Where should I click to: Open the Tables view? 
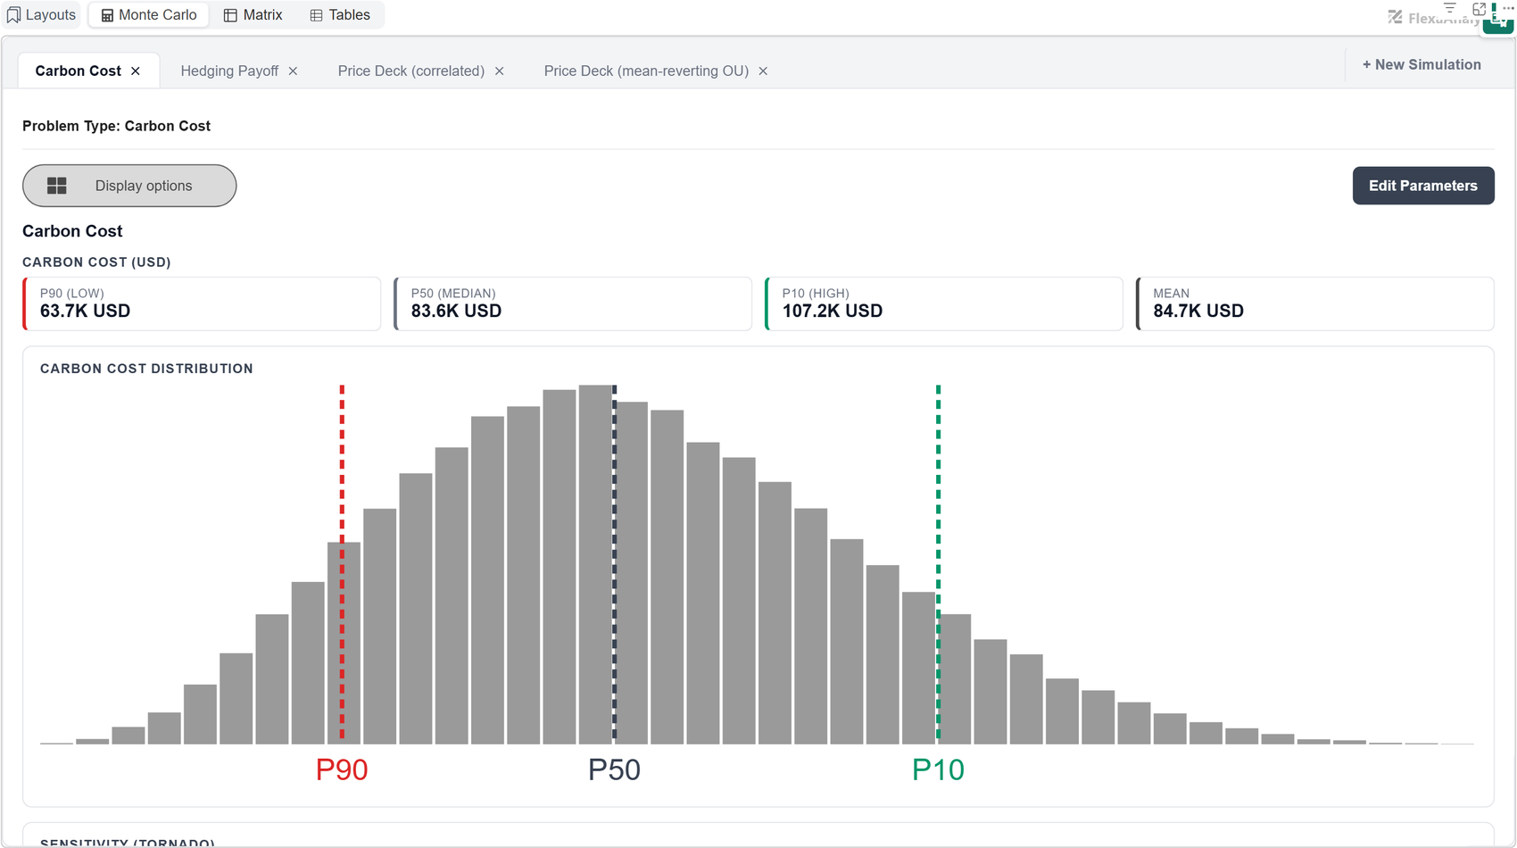(x=340, y=15)
